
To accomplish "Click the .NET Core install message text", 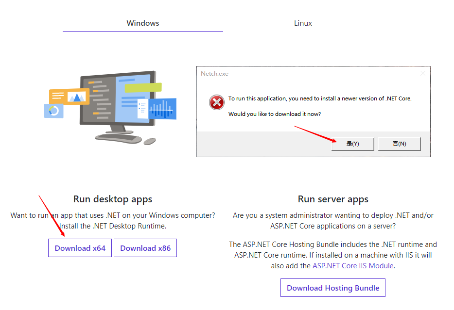I will tap(320, 98).
